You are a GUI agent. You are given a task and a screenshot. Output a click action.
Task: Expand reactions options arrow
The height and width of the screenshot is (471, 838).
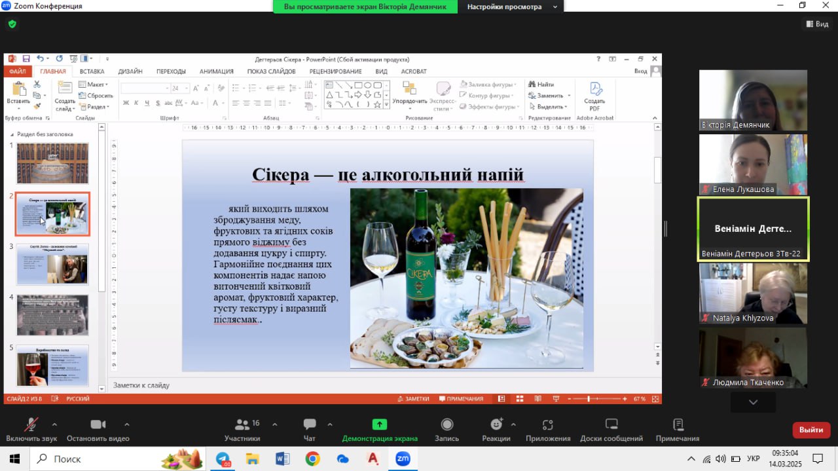coord(513,424)
